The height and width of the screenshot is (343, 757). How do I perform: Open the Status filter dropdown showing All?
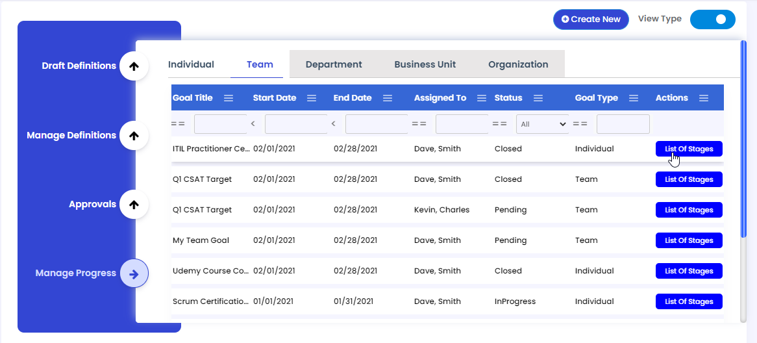click(542, 124)
